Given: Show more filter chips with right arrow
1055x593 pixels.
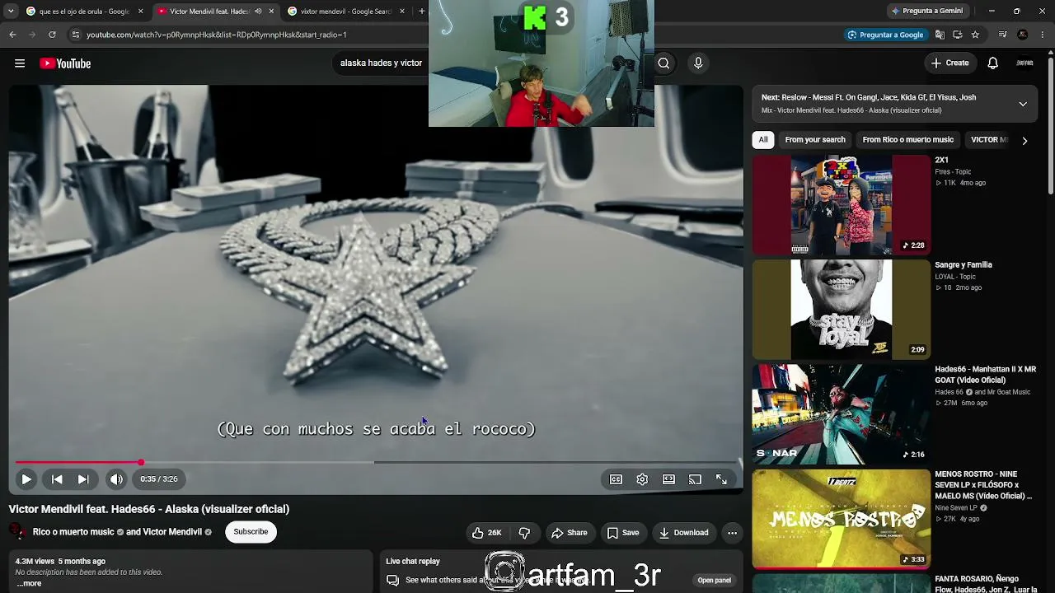Looking at the screenshot, I should click(x=1025, y=141).
